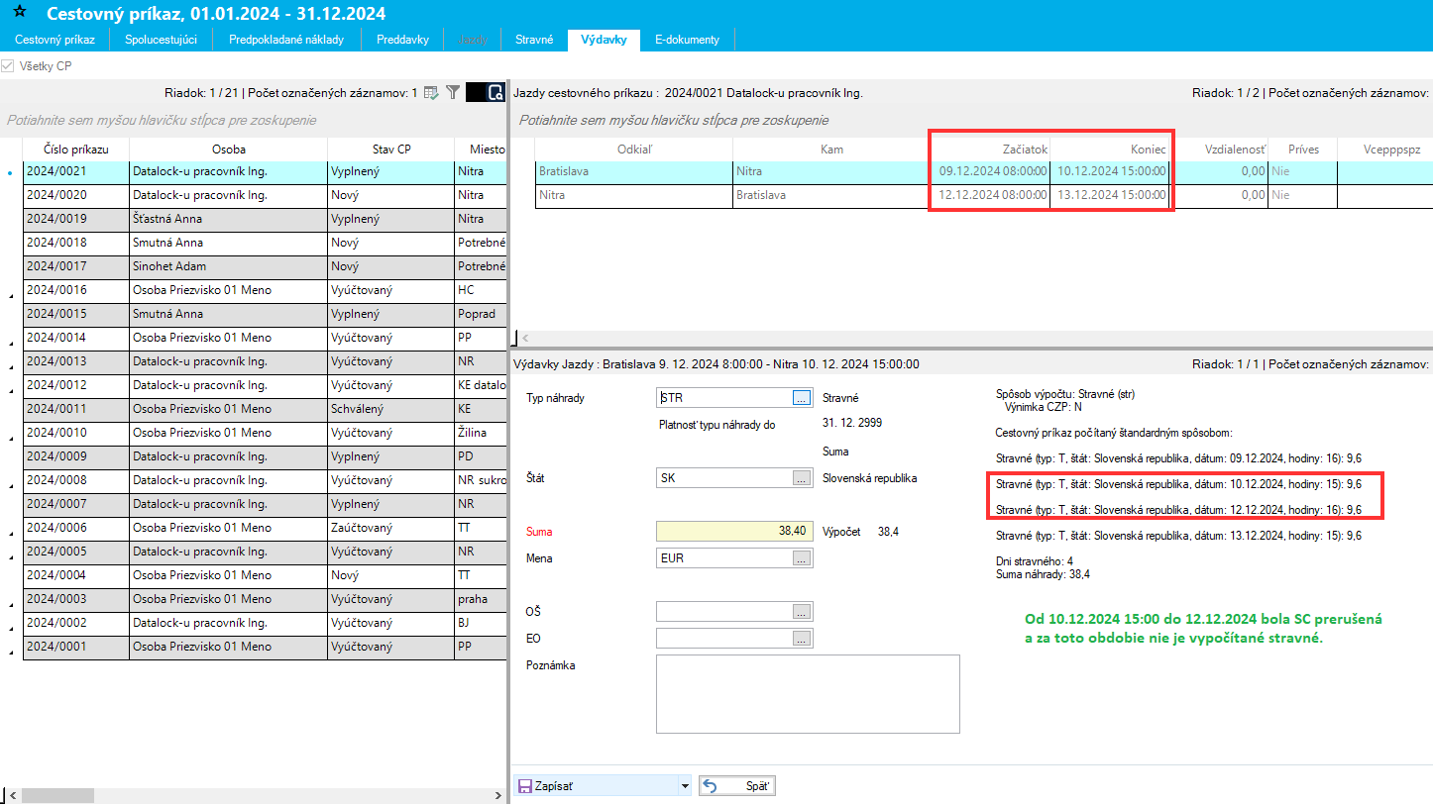Select order row 2024/0021
The height and width of the screenshot is (805, 1433).
(x=265, y=171)
